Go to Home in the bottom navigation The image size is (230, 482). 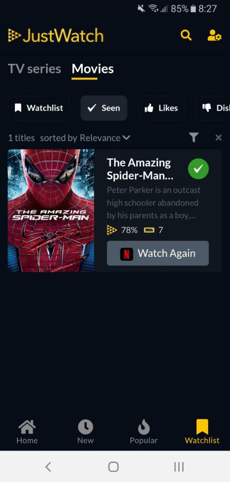(27, 431)
